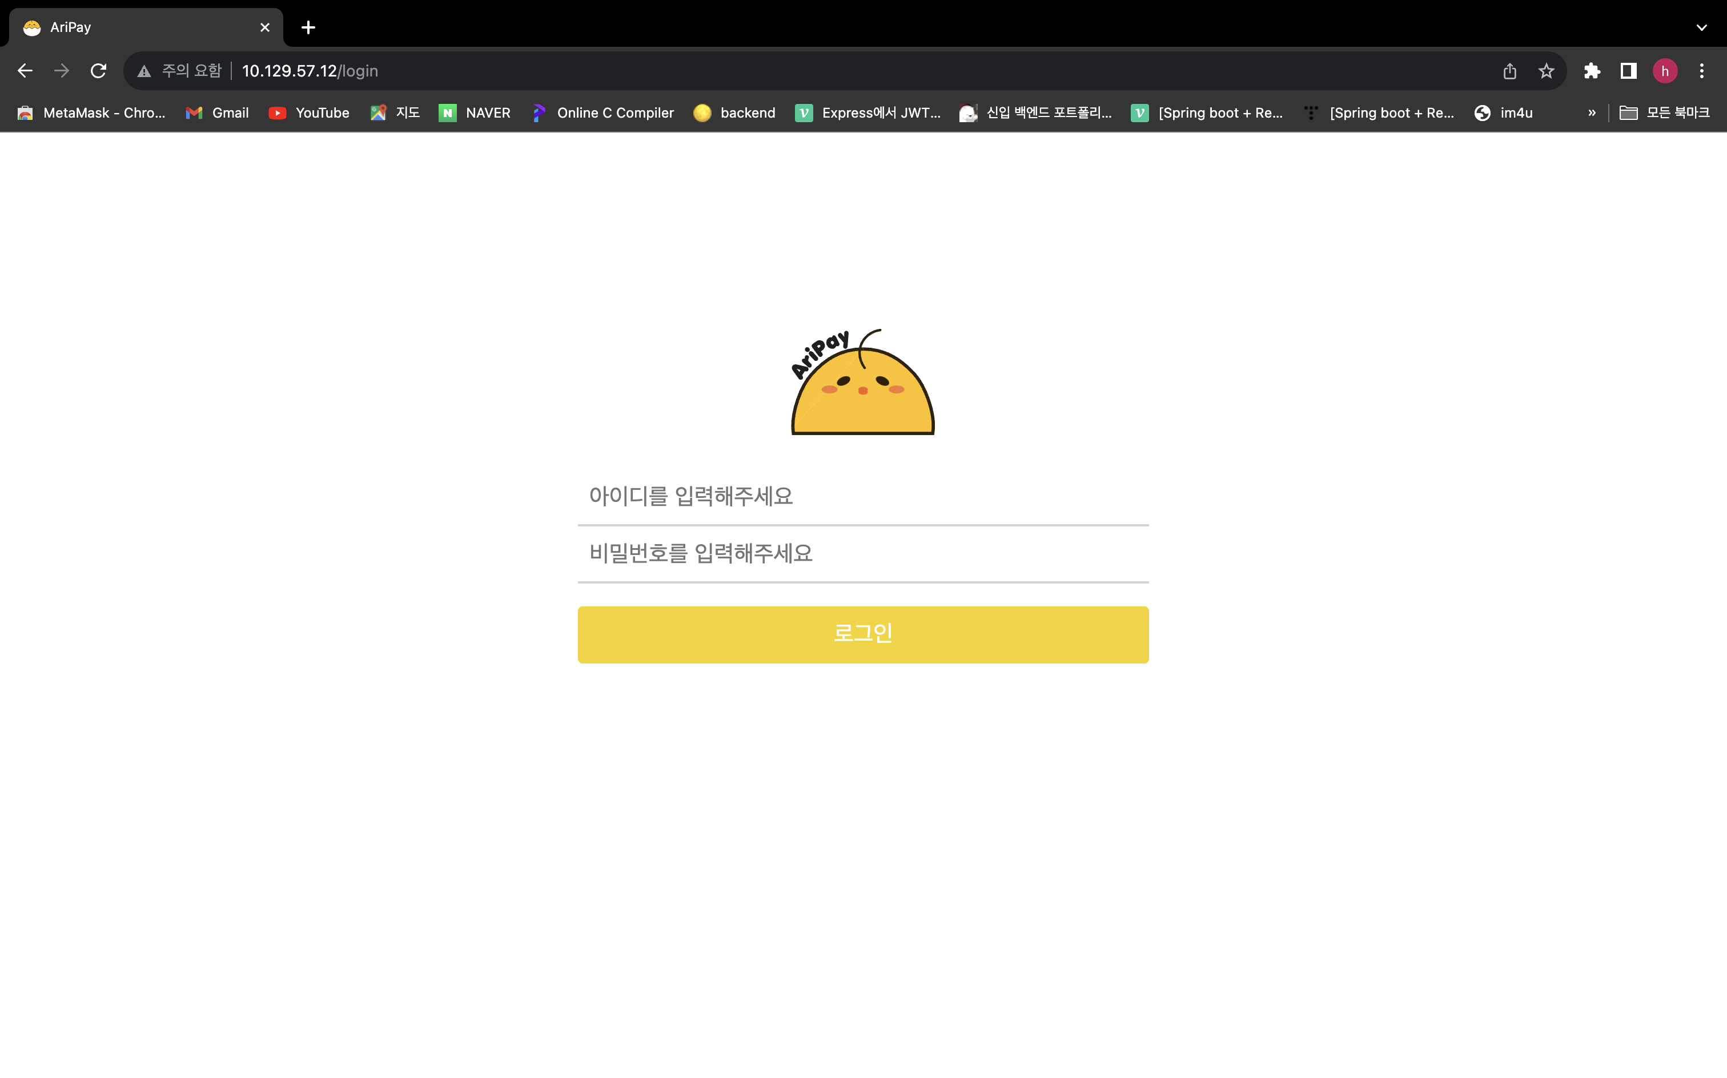This screenshot has height=1078, width=1727.
Task: Click the 주의 요함 security label
Action: [192, 71]
